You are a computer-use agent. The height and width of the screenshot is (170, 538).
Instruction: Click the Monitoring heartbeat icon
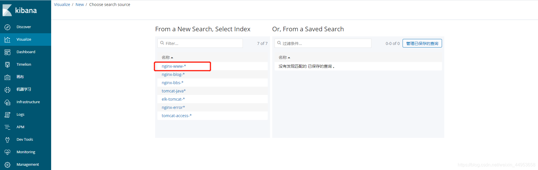7,152
